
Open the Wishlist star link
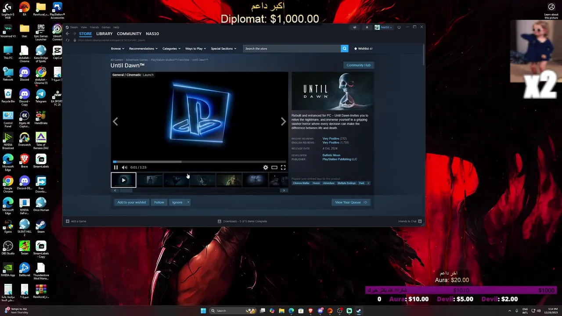pyautogui.click(x=363, y=49)
